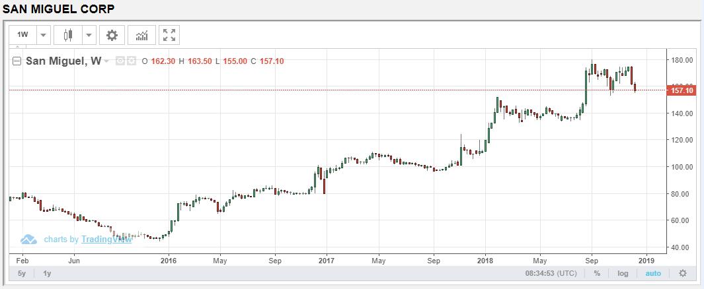Open chart properties gear in top toolbar
Viewport: 704px width, 289px height.
[x=112, y=35]
